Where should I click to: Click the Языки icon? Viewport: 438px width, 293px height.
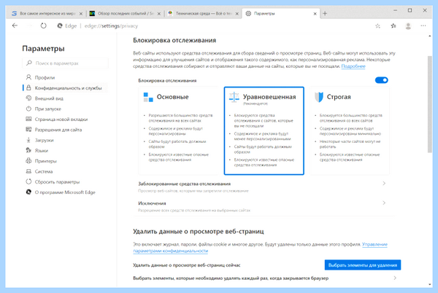[28, 150]
